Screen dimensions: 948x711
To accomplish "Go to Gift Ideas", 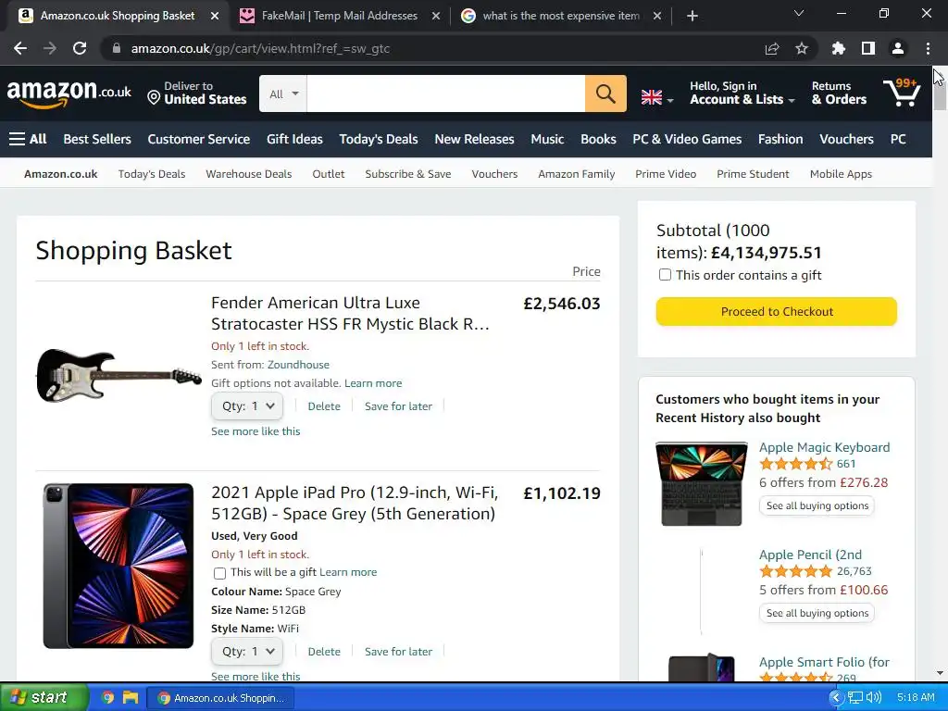I will pyautogui.click(x=294, y=139).
